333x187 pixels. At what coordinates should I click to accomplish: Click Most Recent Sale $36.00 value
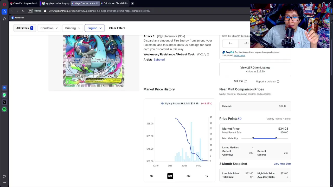click(x=284, y=132)
